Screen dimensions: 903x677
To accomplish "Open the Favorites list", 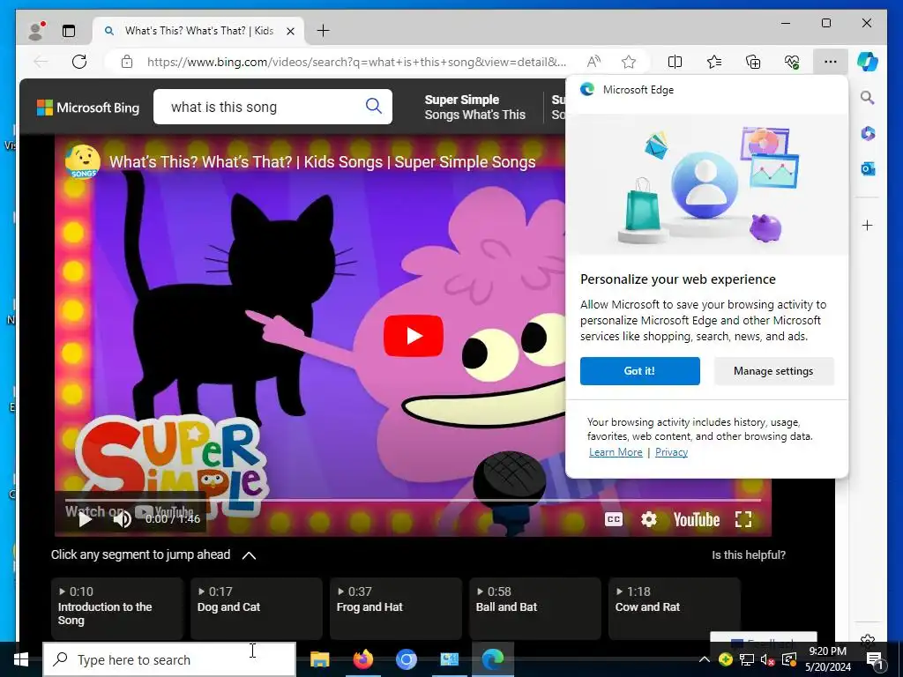I will click(x=714, y=62).
